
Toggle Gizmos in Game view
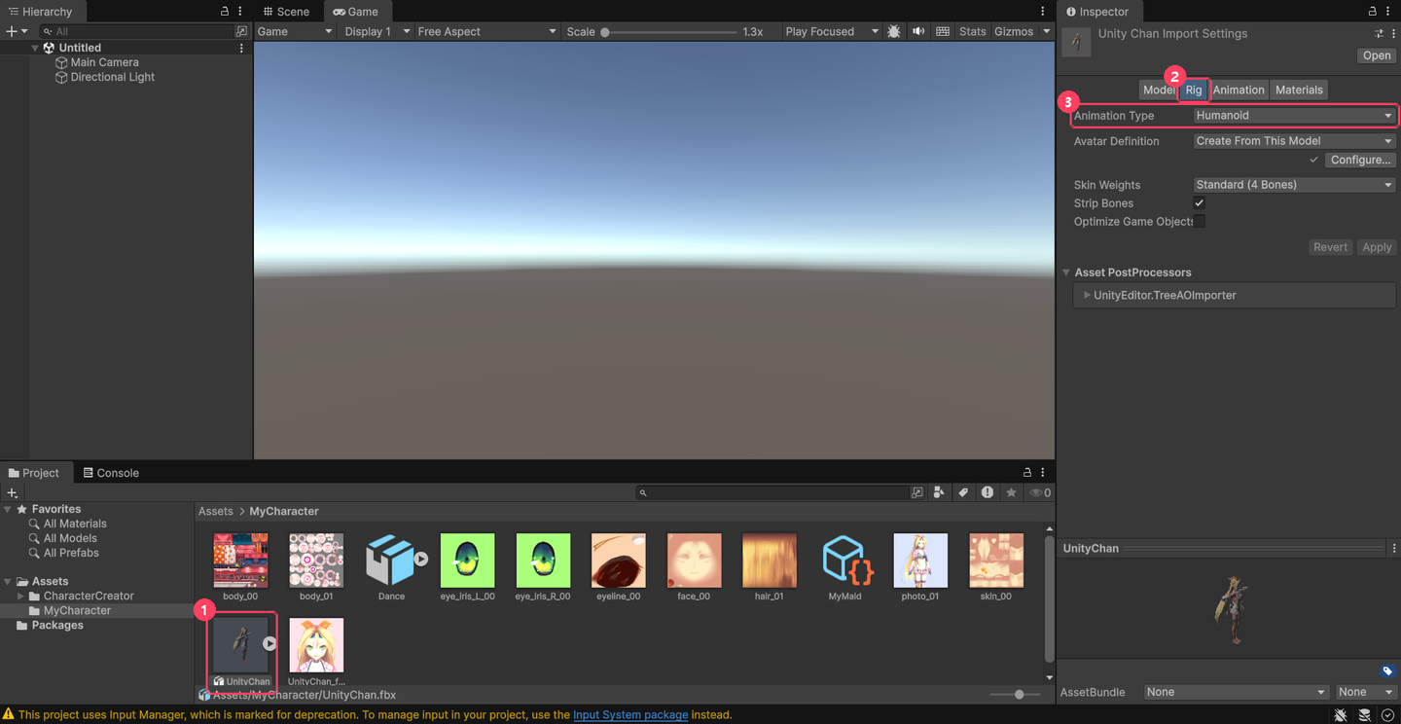(x=1014, y=31)
